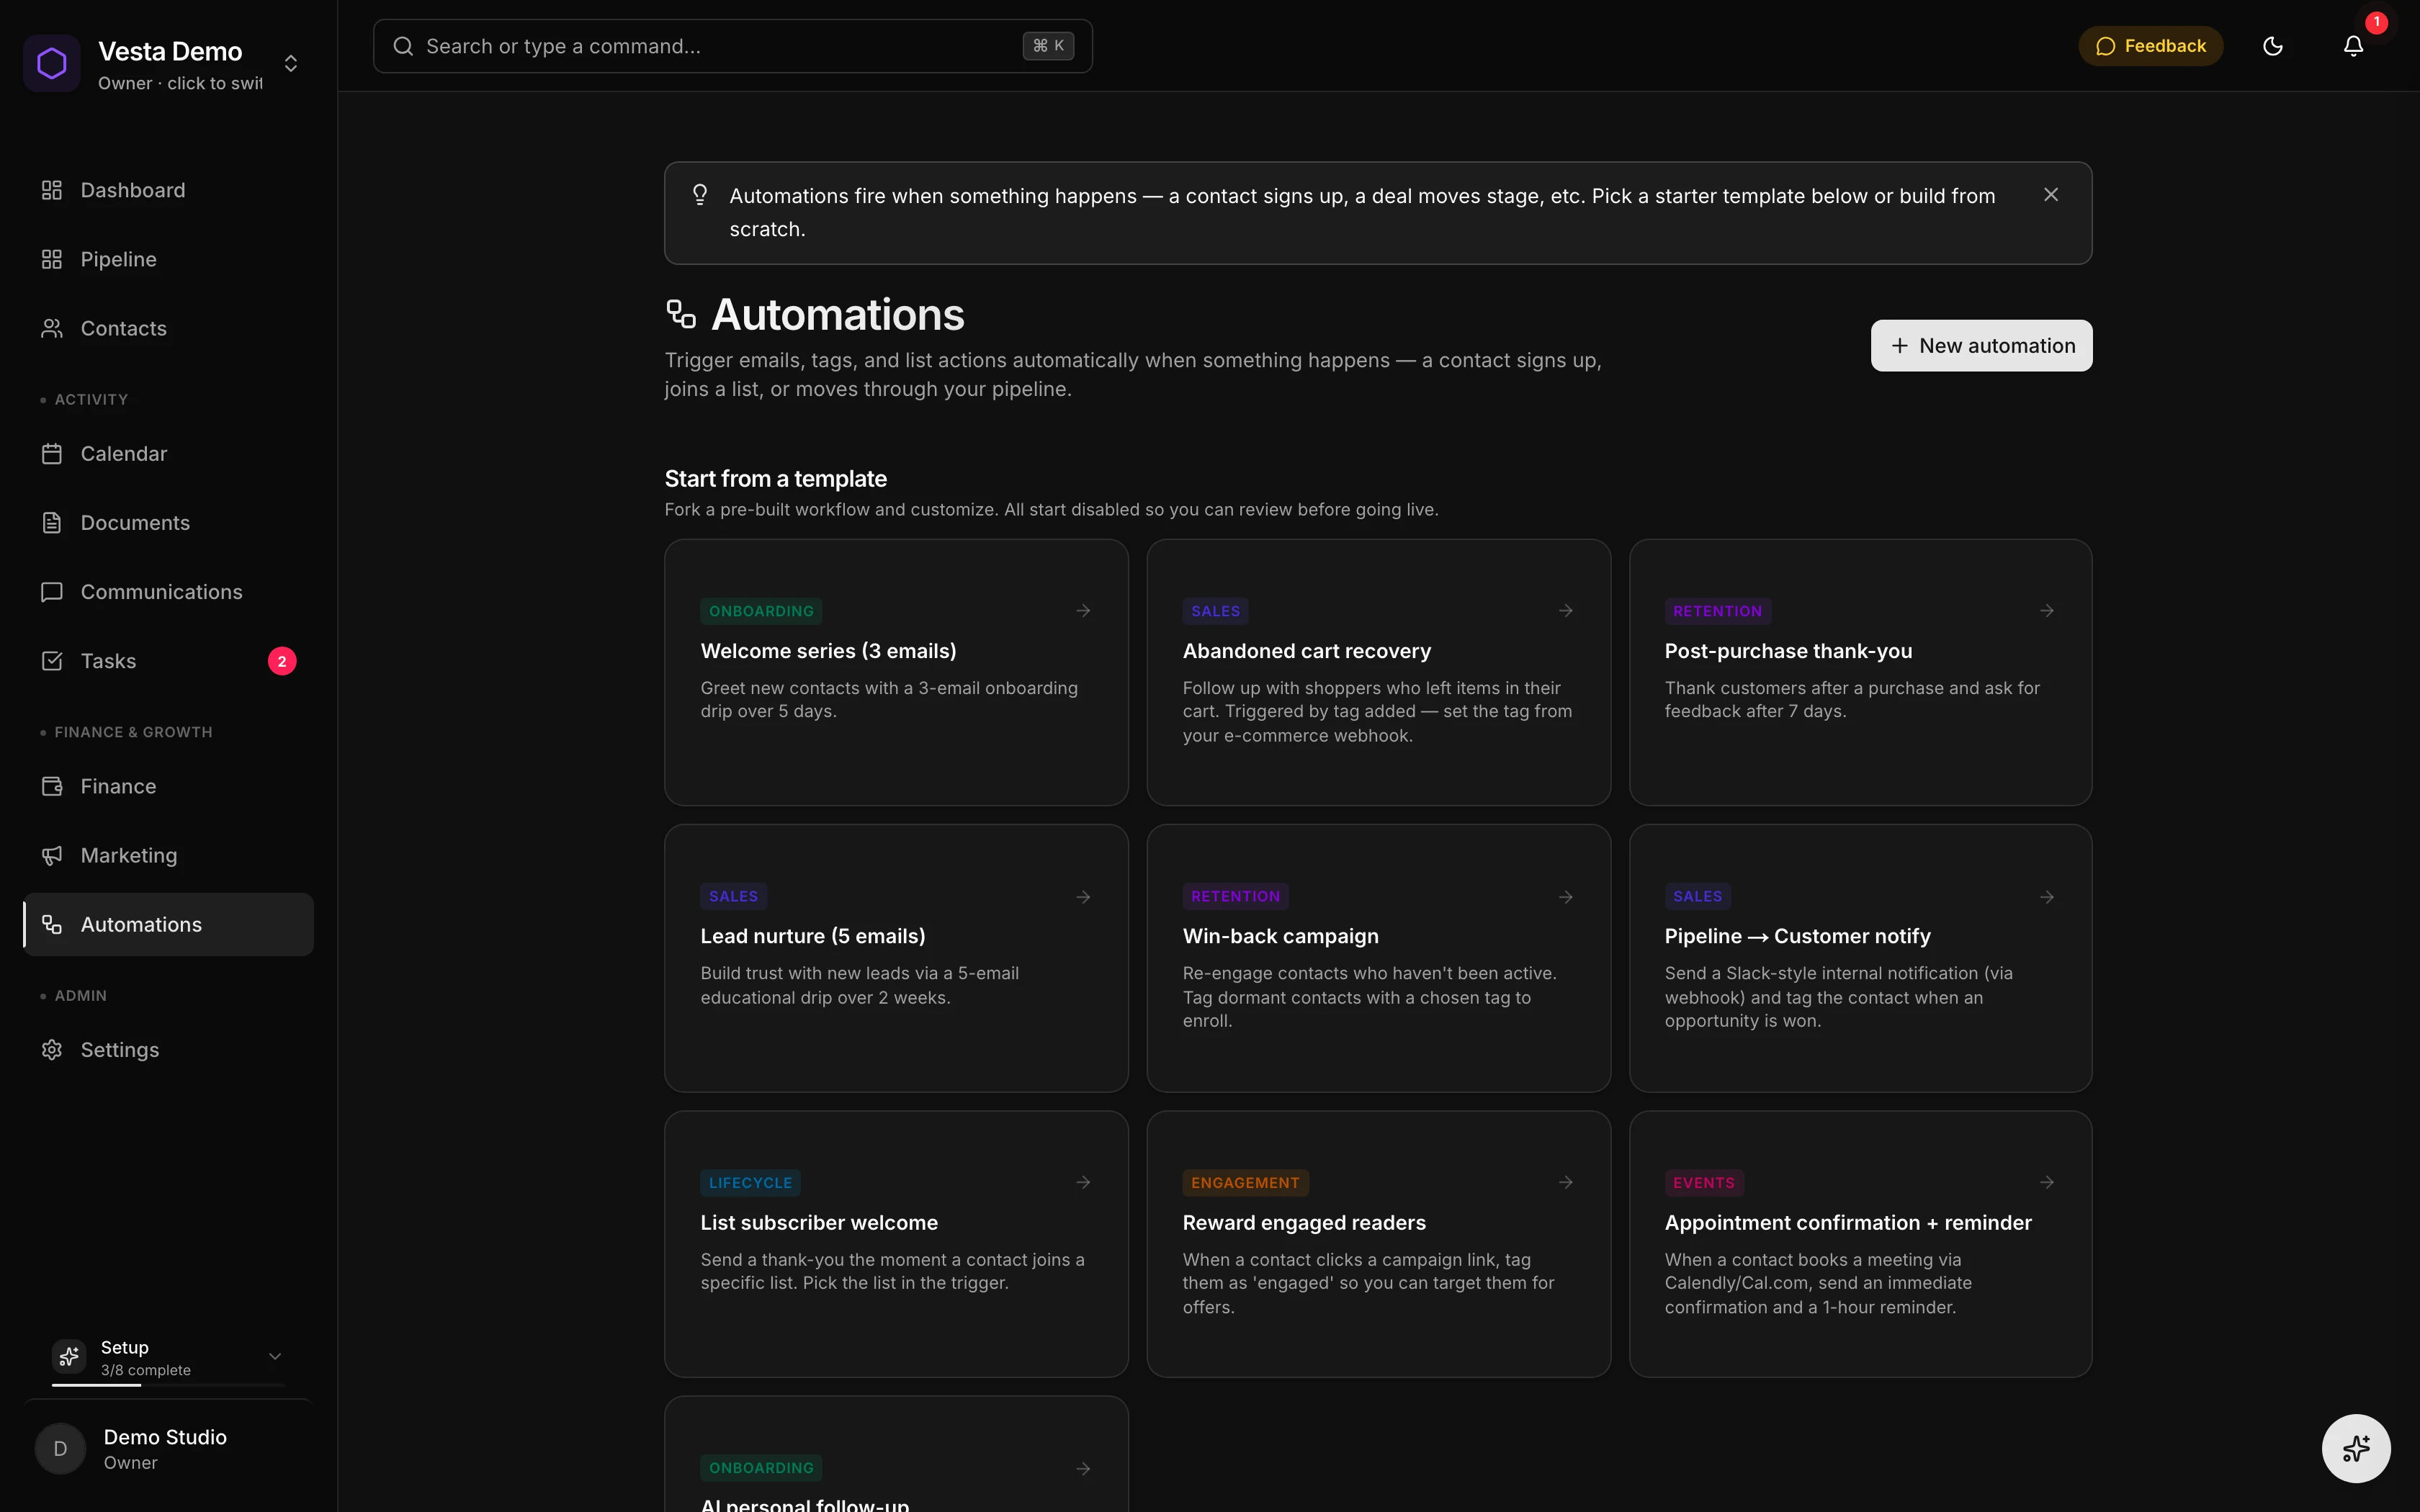Click the Setup progress bar
Screen dimensions: 2420x1512
(x=168, y=1385)
